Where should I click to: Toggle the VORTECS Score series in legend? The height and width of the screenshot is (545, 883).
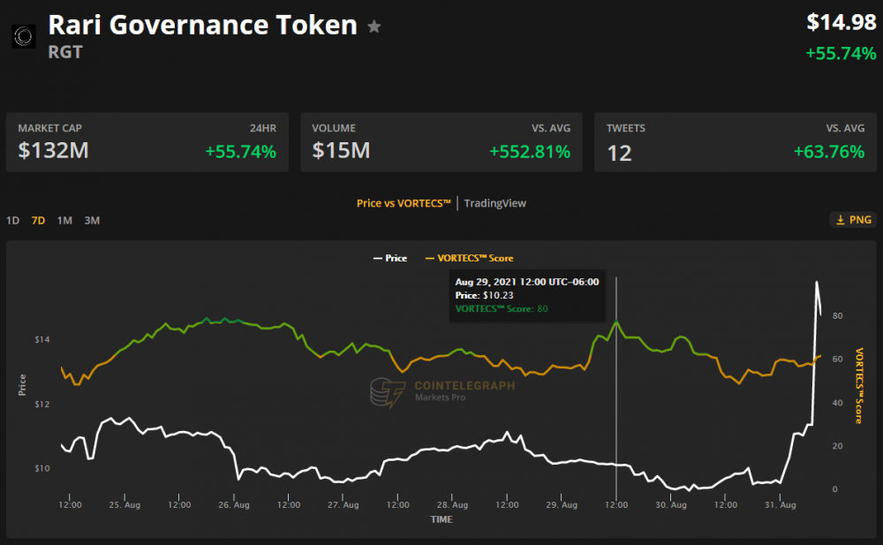pos(469,258)
